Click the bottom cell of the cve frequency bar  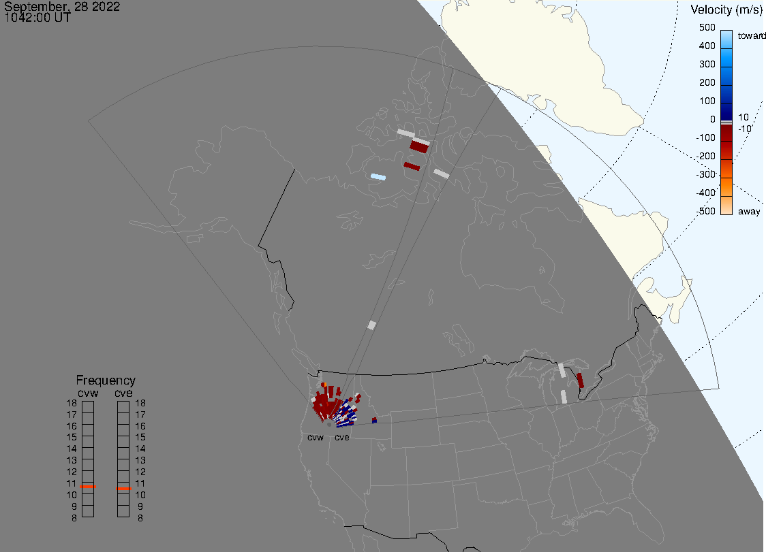pyautogui.click(x=123, y=511)
